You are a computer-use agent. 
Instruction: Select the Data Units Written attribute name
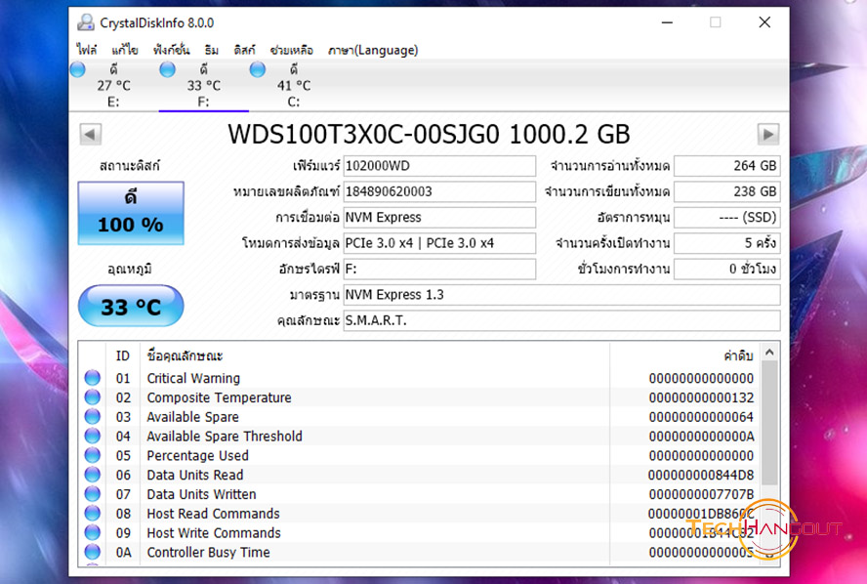click(x=202, y=494)
